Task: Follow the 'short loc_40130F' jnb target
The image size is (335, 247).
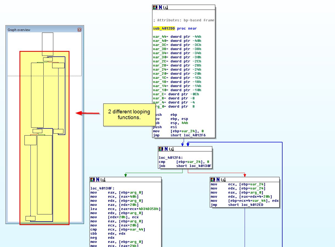Action: point(194,166)
